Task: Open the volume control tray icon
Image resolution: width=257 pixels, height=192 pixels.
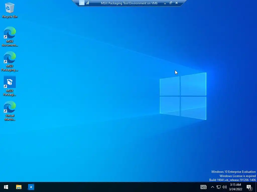Action: (225, 187)
